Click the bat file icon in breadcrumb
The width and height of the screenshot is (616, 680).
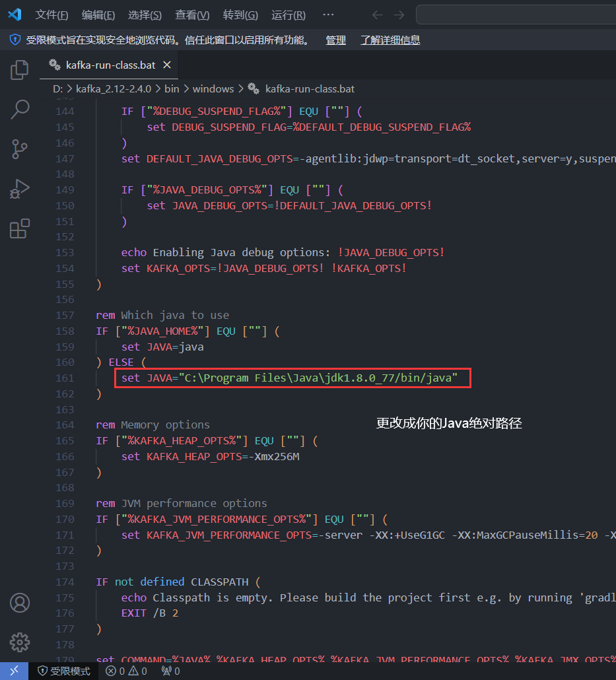tap(254, 89)
